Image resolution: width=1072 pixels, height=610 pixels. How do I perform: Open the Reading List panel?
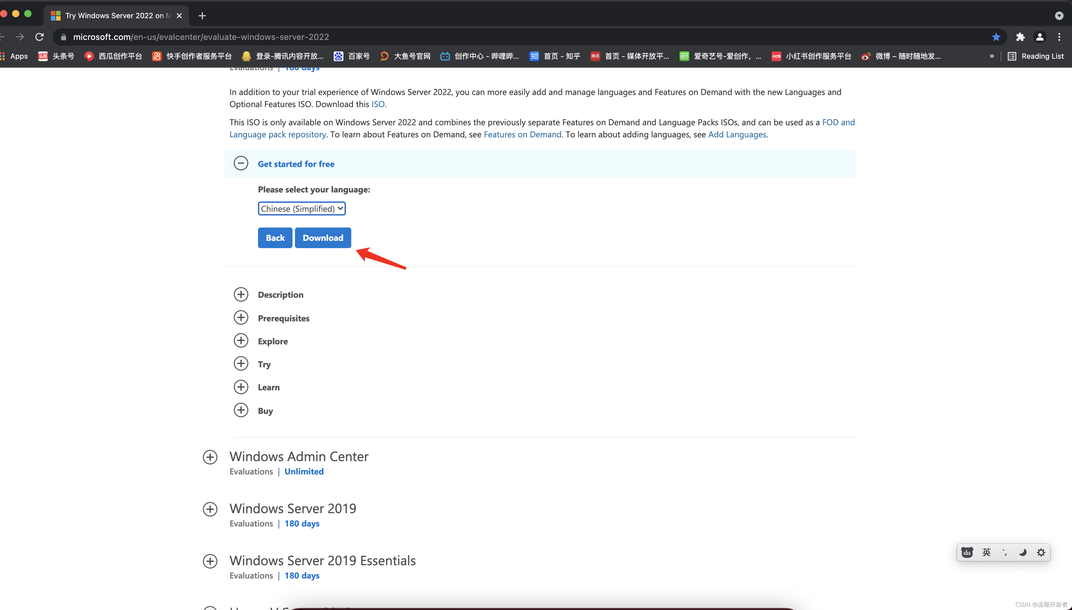(1036, 56)
